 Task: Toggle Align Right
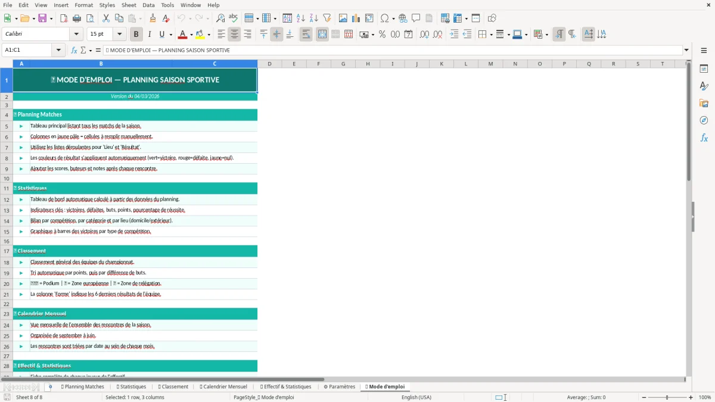(x=248, y=35)
